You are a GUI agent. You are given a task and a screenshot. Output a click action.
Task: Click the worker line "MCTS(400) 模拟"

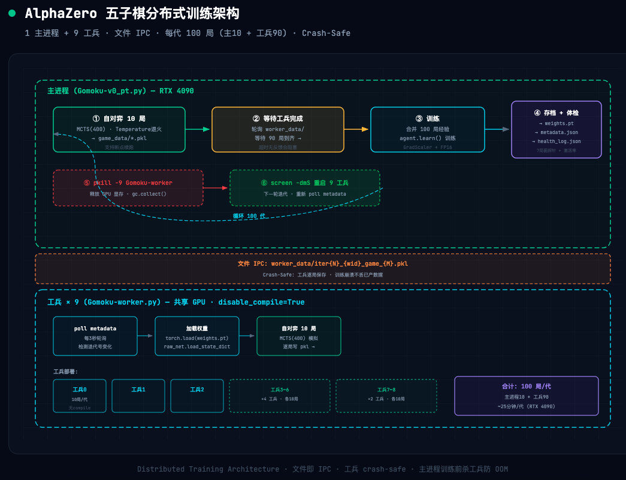click(x=299, y=338)
